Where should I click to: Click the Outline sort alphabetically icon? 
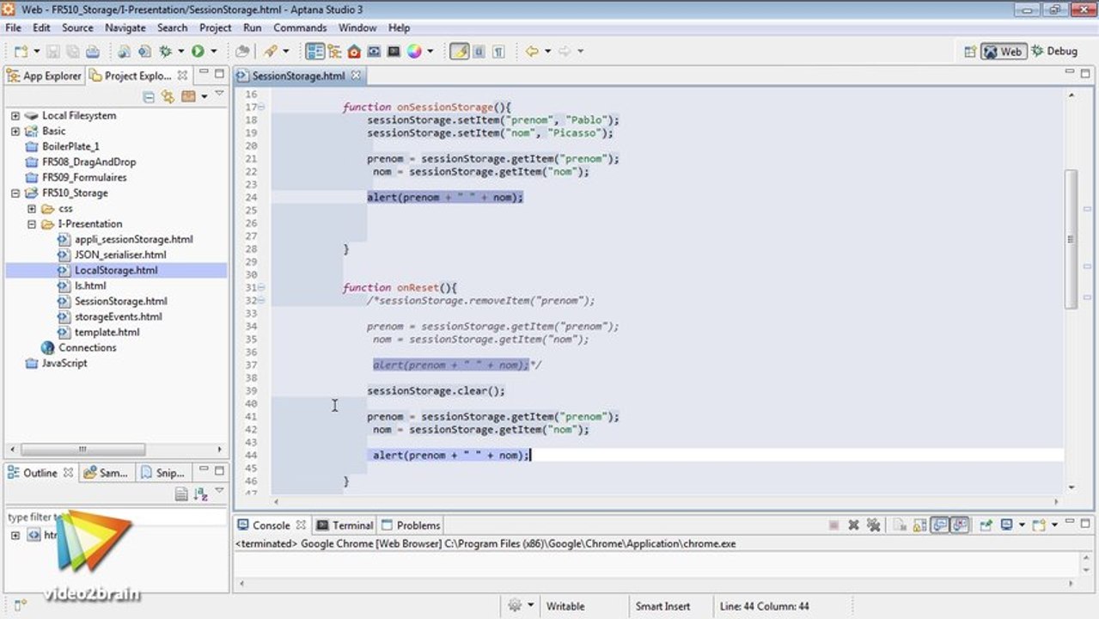[x=201, y=493]
